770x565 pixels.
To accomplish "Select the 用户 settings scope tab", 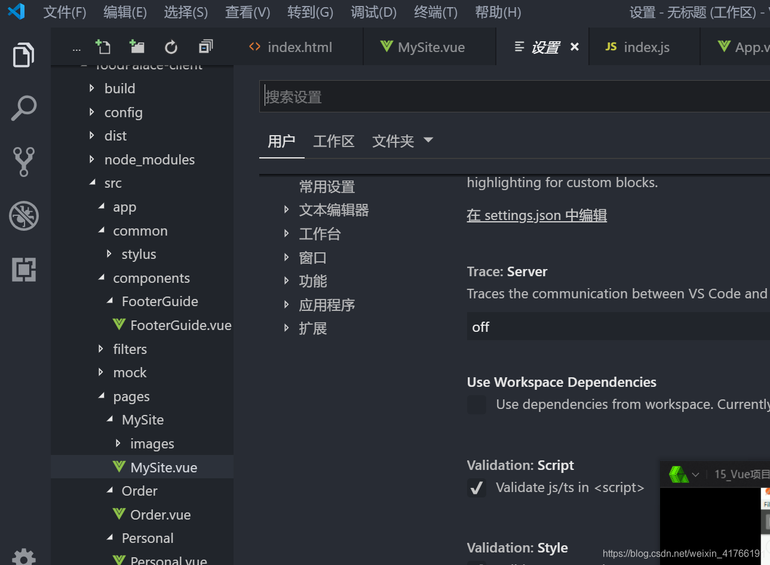I will (x=281, y=142).
